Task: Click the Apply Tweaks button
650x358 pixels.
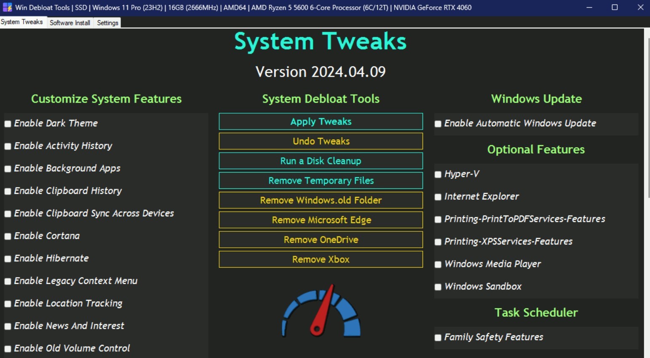Action: tap(321, 122)
